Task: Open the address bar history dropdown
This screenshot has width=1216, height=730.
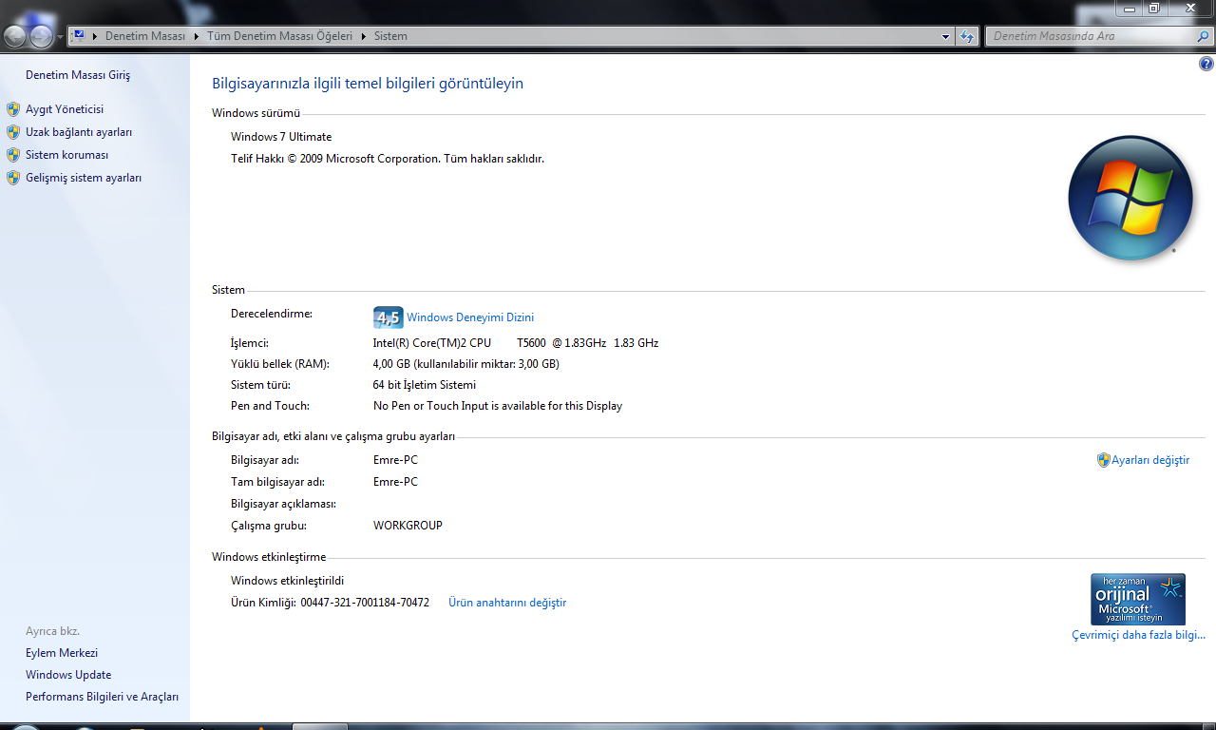Action: tap(945, 36)
